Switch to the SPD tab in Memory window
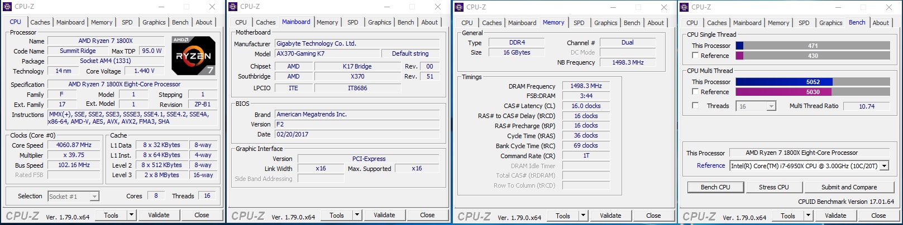 (x=579, y=23)
